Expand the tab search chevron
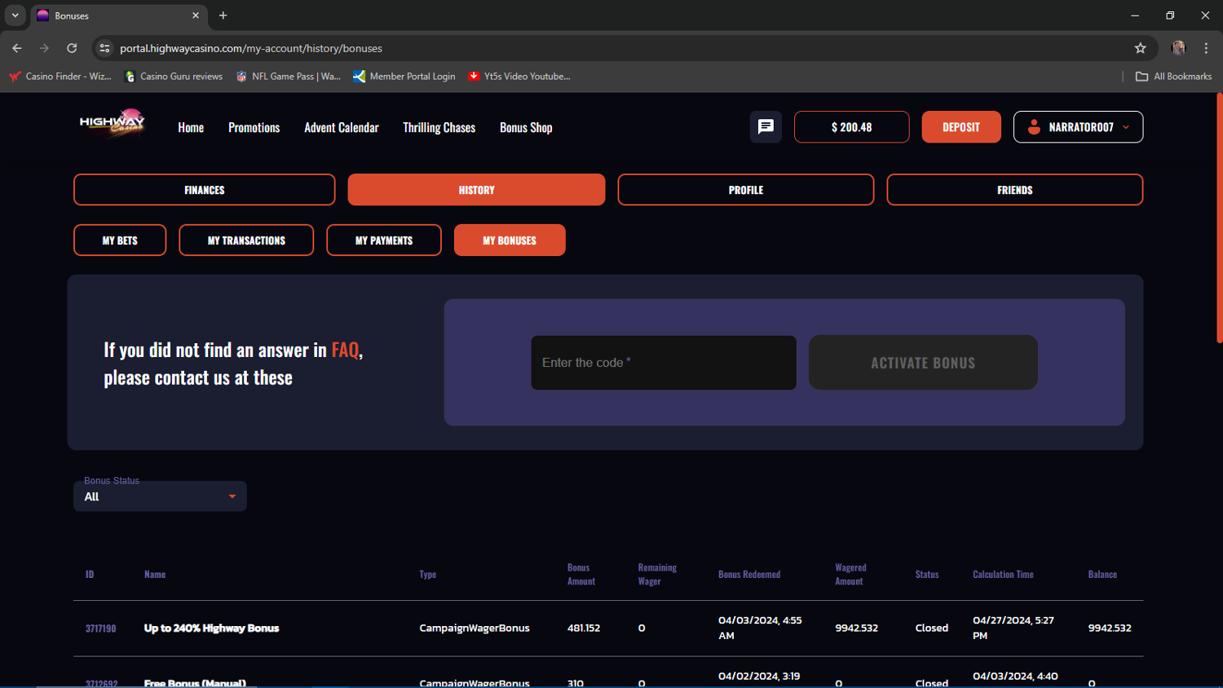Image resolution: width=1223 pixels, height=688 pixels. coord(15,15)
